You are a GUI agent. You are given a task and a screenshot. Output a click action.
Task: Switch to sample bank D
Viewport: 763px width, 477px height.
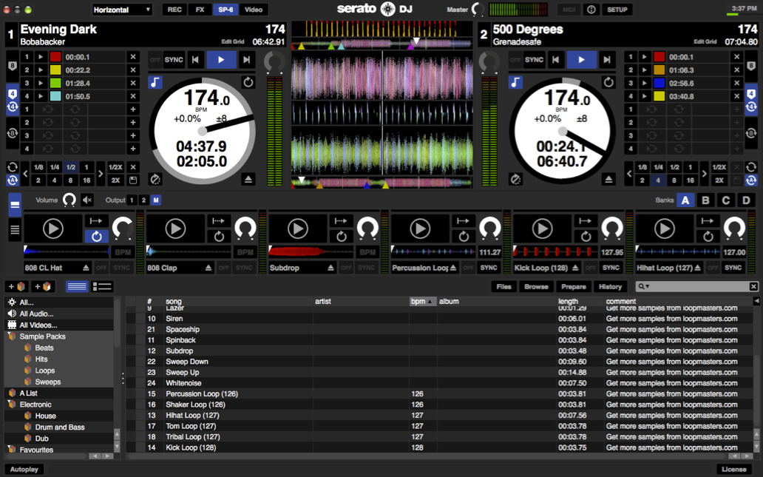[x=746, y=200]
